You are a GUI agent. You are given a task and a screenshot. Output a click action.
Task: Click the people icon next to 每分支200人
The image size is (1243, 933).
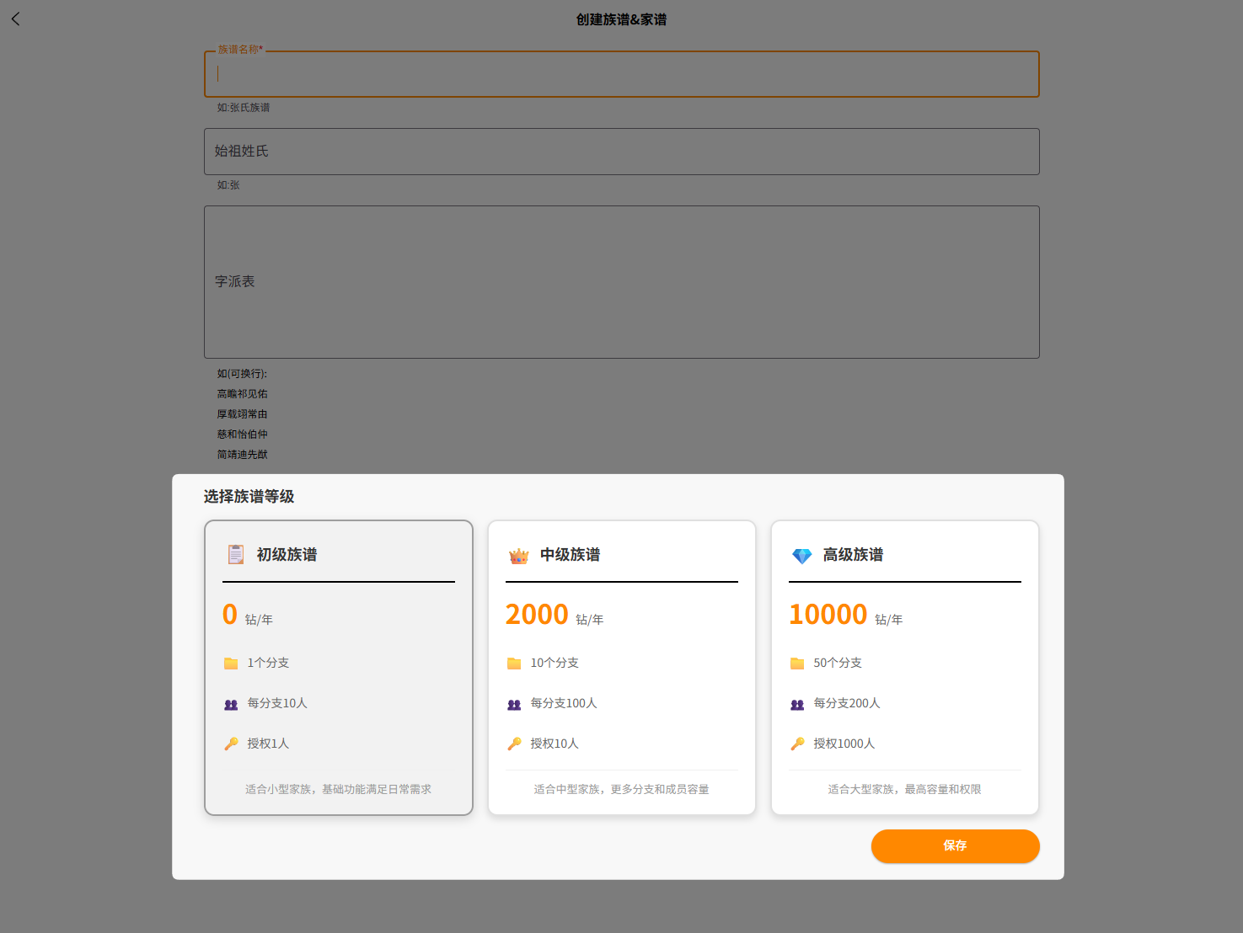tap(797, 704)
